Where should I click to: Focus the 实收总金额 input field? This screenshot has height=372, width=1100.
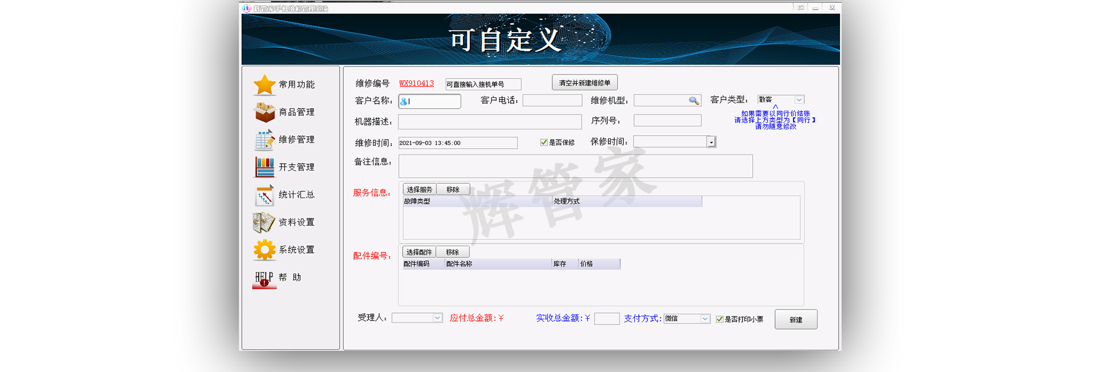pos(607,319)
